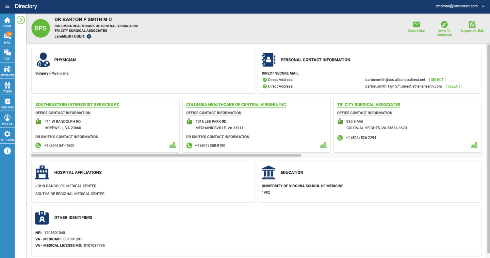490x258 pixels.
Task: Click address icon for 7016 Lee Park Rd
Action: pos(189,122)
